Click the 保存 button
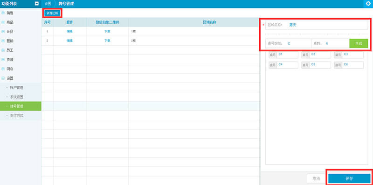The height and width of the screenshot is (185, 373). [x=349, y=178]
